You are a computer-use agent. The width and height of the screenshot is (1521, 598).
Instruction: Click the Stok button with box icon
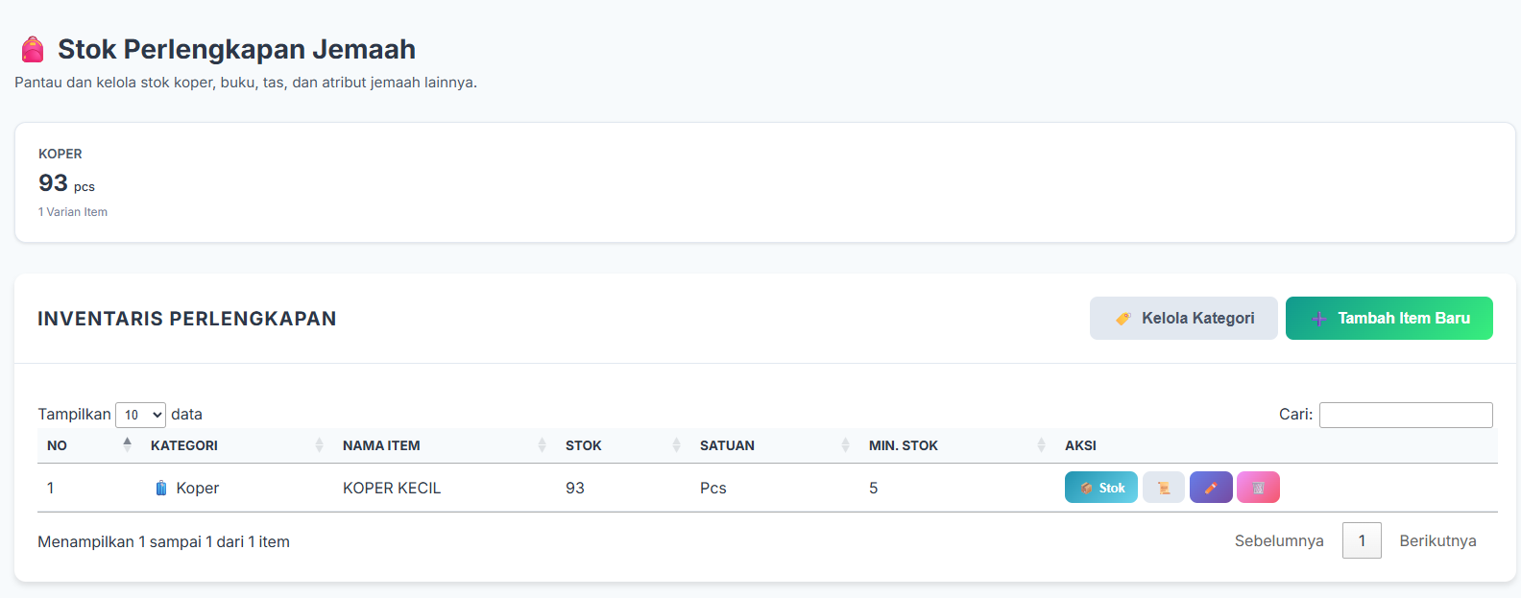point(1101,488)
